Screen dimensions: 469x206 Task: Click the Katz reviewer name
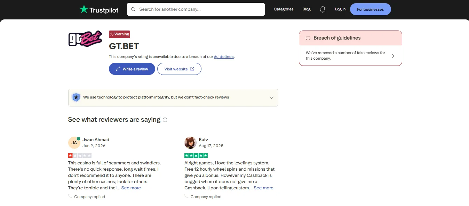[204, 140]
